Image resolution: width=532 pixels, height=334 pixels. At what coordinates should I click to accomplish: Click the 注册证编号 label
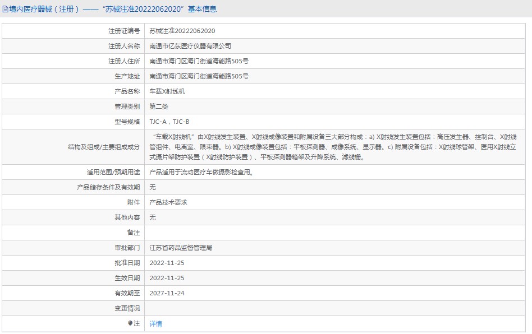(x=124, y=31)
